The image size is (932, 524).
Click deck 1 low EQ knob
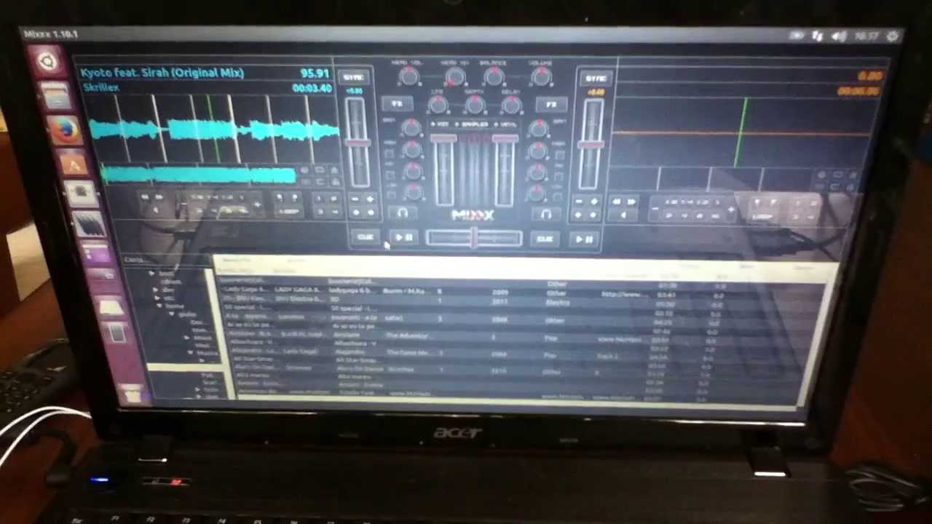(414, 192)
